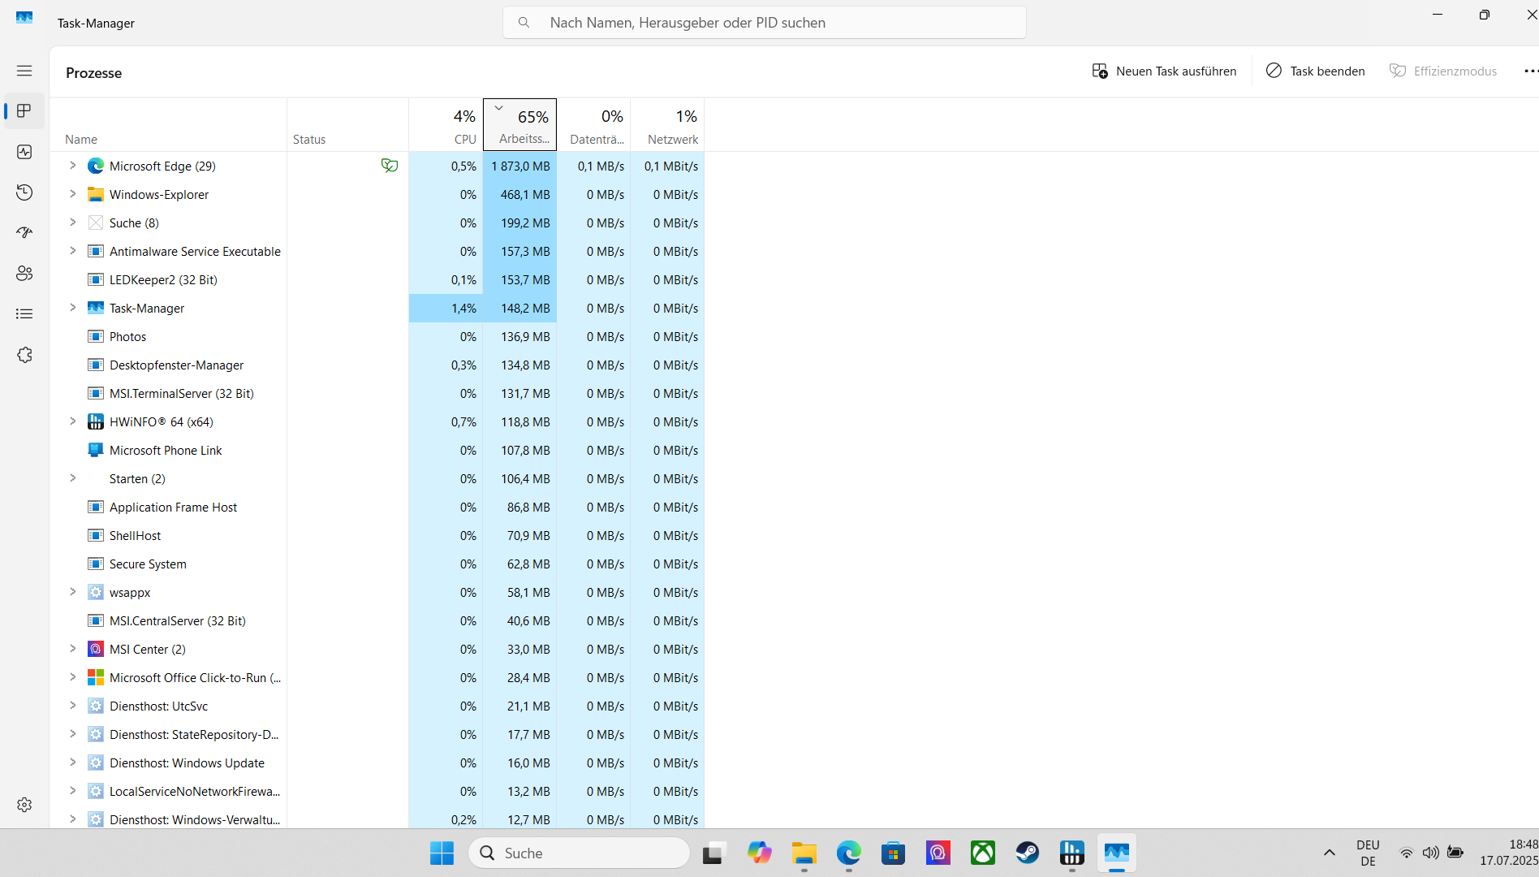
Task: Open the Details page sidebar icon
Action: tap(24, 313)
